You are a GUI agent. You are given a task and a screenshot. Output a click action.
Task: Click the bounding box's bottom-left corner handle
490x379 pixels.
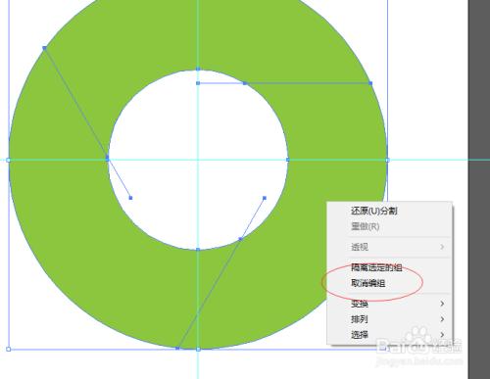pyautogui.click(x=9, y=350)
